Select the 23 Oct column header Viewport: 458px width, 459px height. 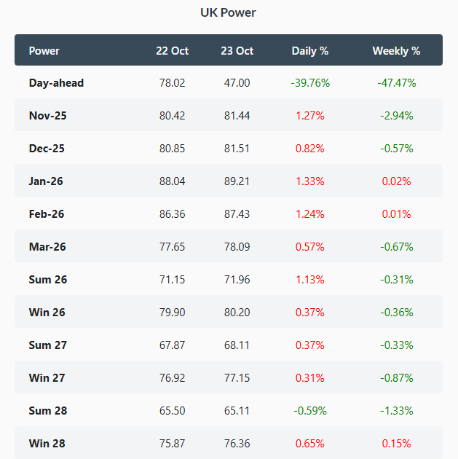click(237, 51)
